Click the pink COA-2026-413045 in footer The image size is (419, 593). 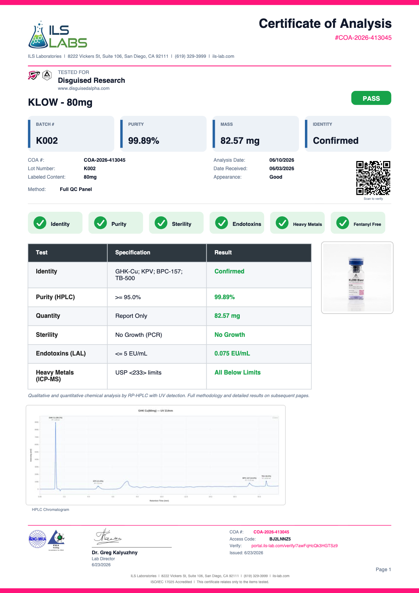pyautogui.click(x=271, y=532)
